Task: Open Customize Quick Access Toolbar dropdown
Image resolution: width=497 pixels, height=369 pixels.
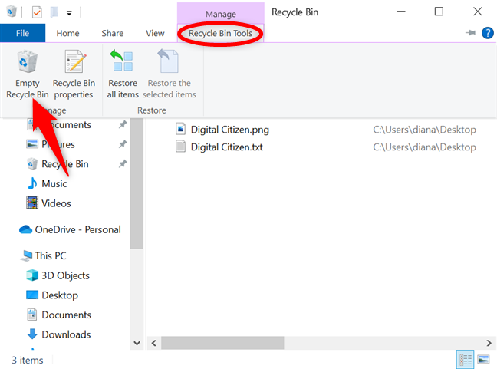Action: click(69, 13)
